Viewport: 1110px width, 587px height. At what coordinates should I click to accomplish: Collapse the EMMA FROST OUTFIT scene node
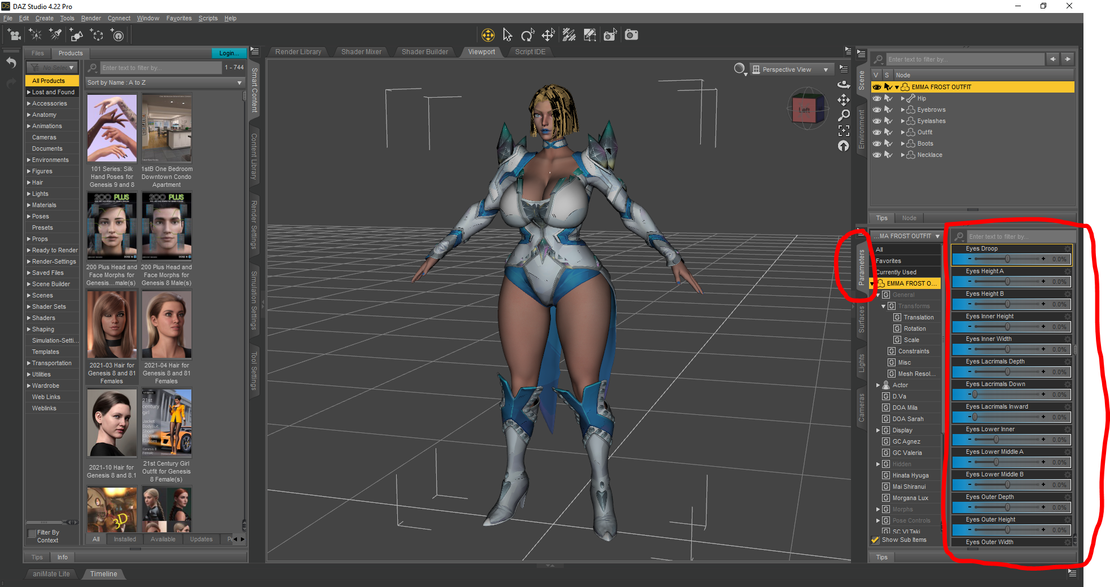(x=897, y=87)
